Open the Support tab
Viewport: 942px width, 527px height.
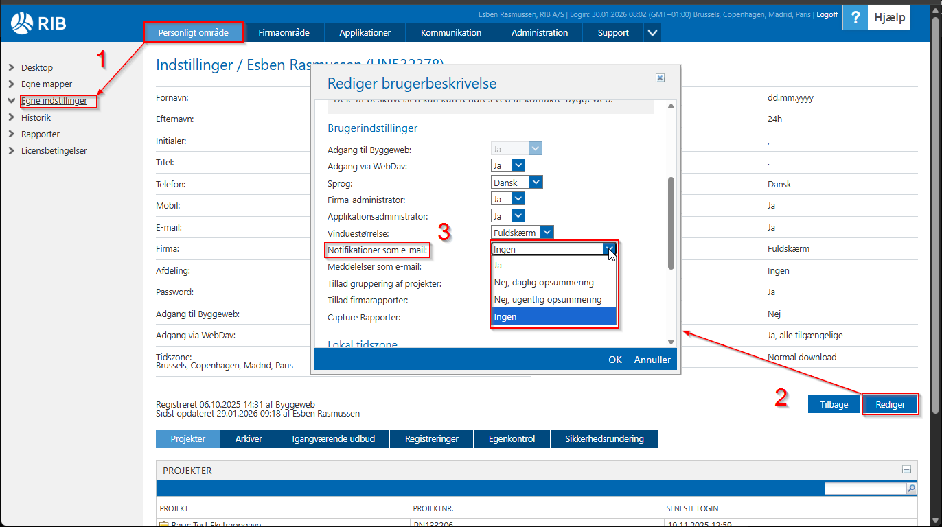pos(613,32)
